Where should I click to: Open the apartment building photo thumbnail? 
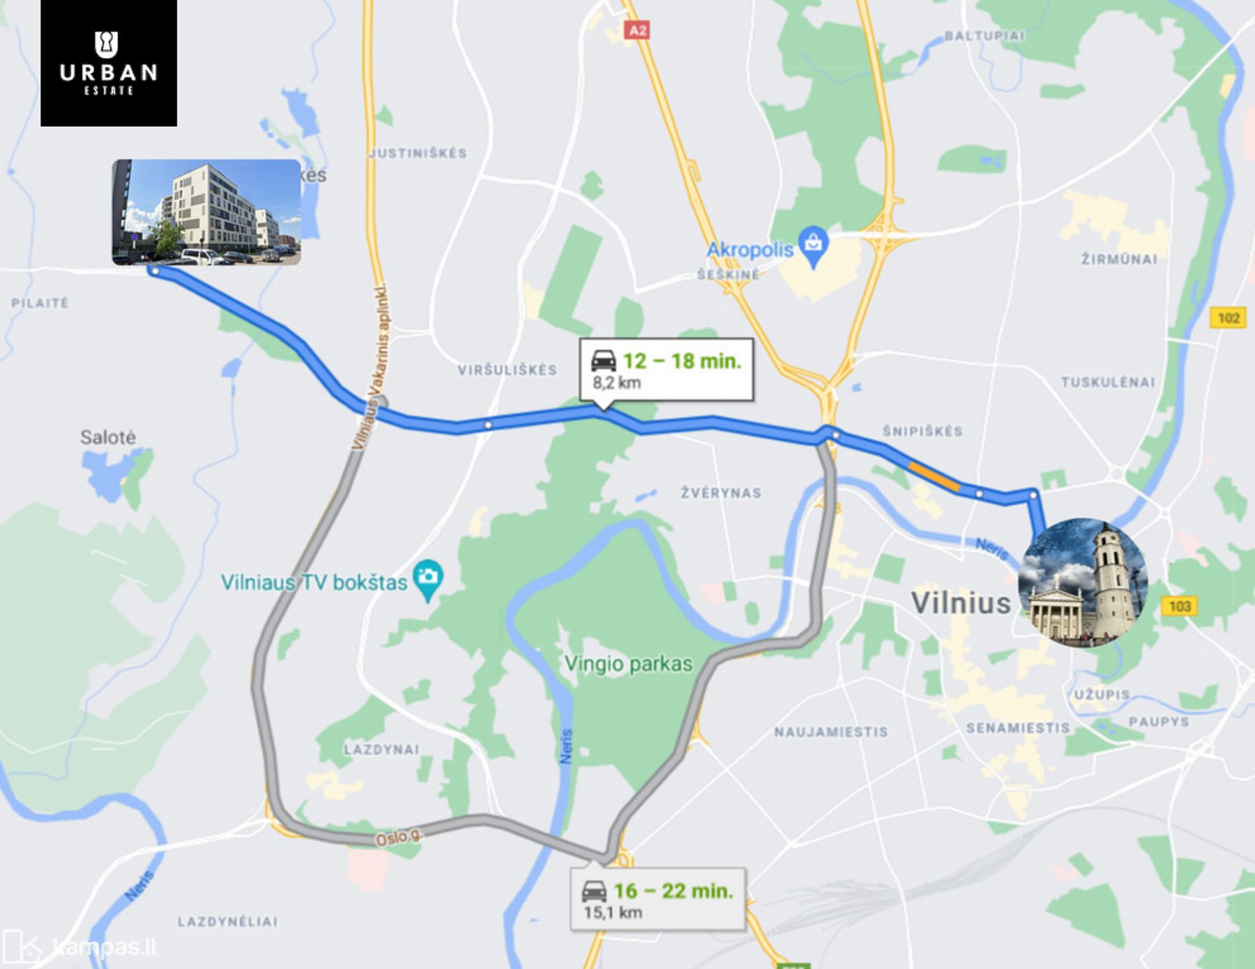click(x=206, y=212)
